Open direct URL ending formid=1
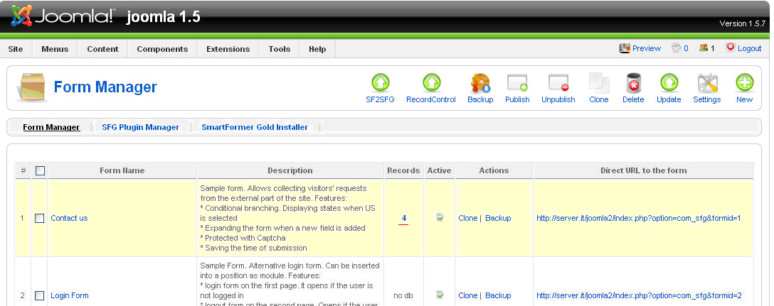This screenshot has width=774, height=306. pyautogui.click(x=639, y=218)
